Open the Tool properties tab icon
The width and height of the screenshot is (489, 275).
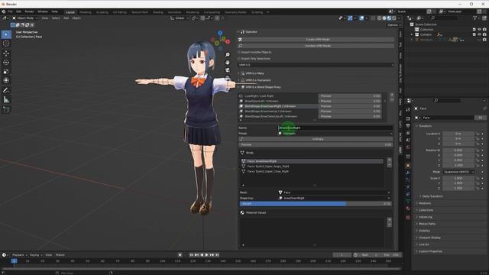point(408,110)
